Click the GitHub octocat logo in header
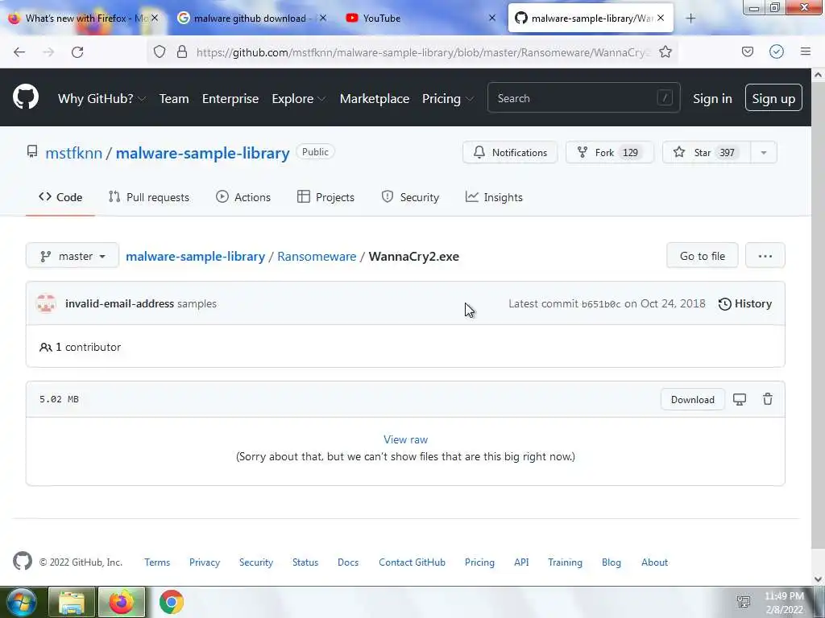The height and width of the screenshot is (618, 825). click(25, 97)
